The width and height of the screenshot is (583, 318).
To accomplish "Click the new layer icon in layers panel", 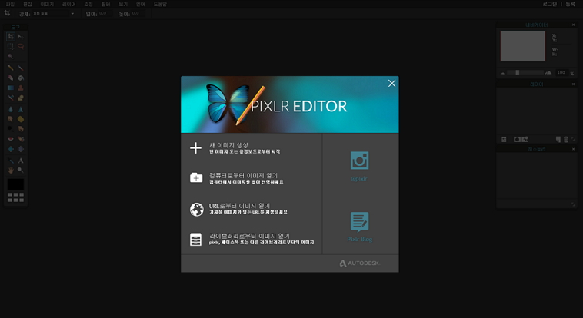I will point(558,139).
